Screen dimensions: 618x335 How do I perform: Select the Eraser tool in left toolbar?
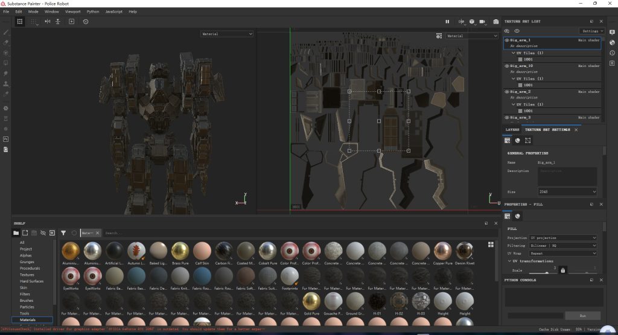point(6,43)
